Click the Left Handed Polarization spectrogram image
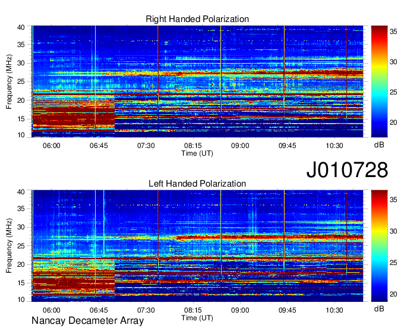Image resolution: width=404 pixels, height=328 pixels. click(197, 245)
